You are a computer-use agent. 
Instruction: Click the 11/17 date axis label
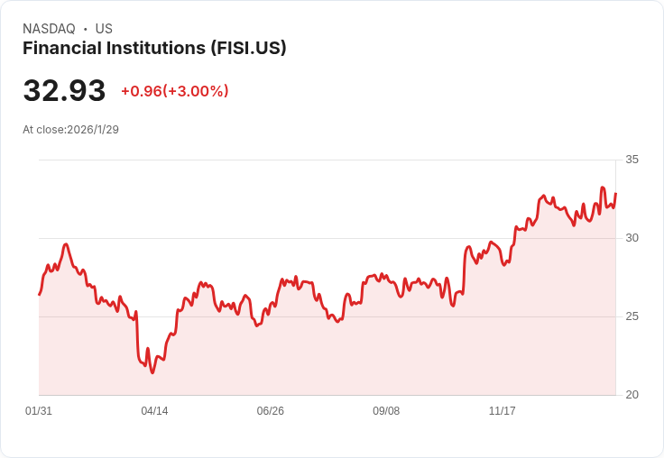(502, 411)
